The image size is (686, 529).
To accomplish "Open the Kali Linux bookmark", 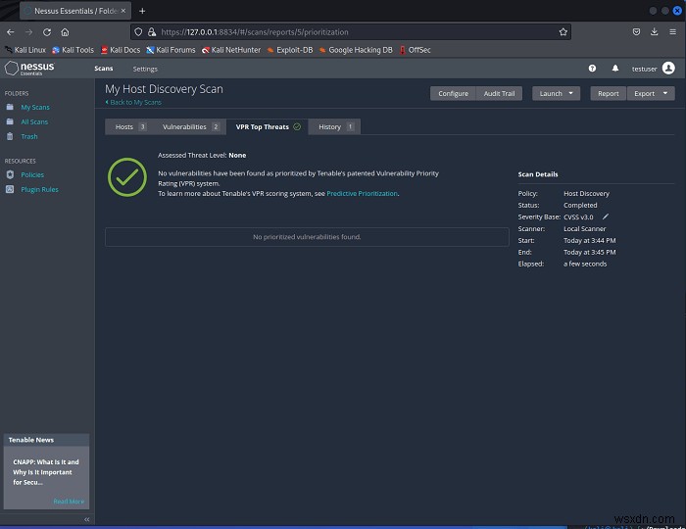I will click(x=24, y=50).
